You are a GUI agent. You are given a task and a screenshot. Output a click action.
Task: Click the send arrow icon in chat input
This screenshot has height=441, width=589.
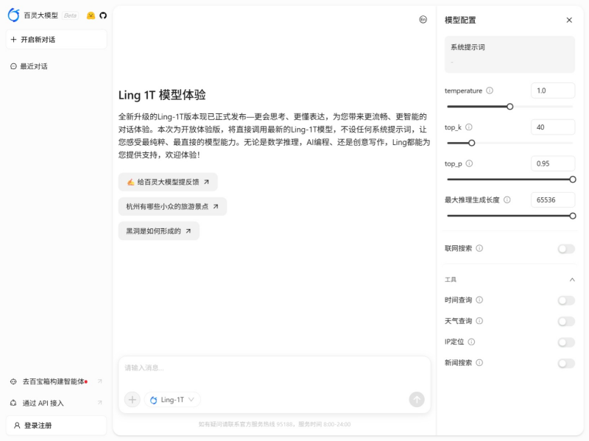pos(416,399)
